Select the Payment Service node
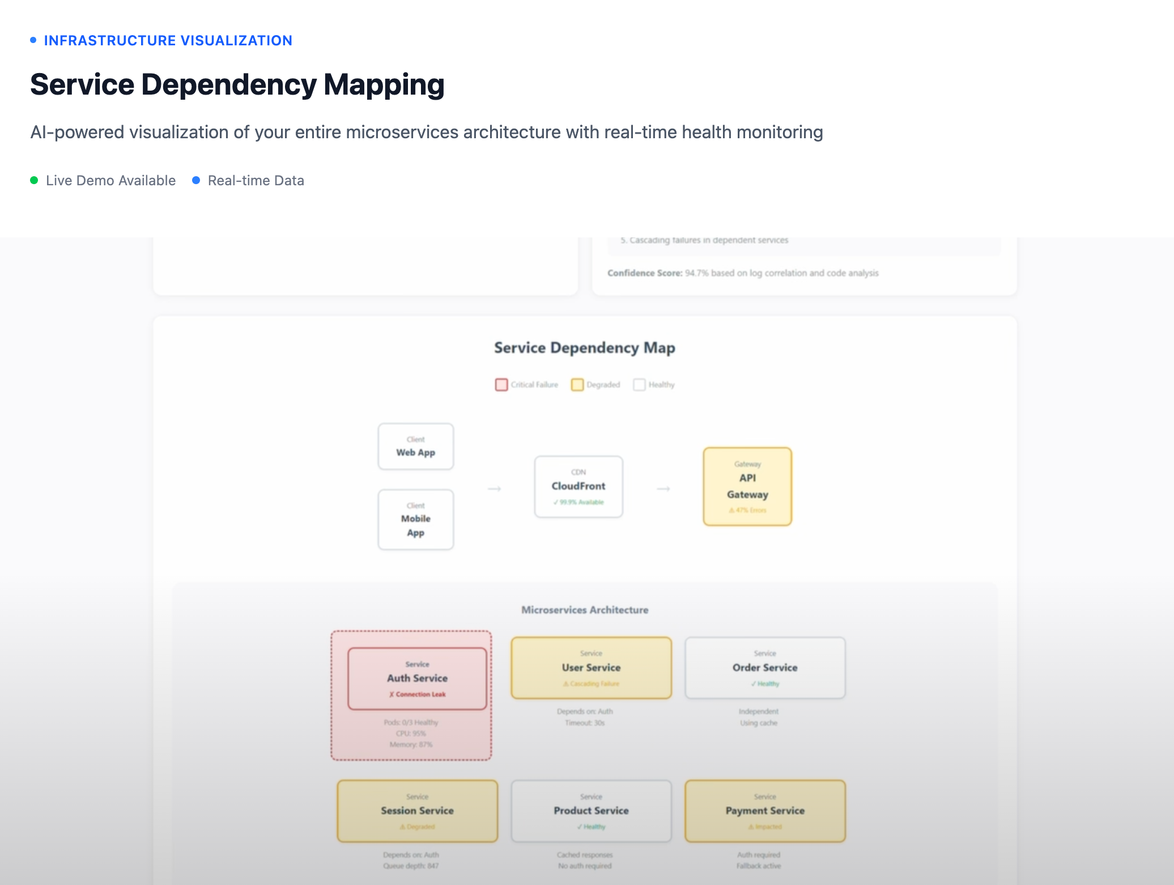This screenshot has height=885, width=1174. pyautogui.click(x=764, y=811)
